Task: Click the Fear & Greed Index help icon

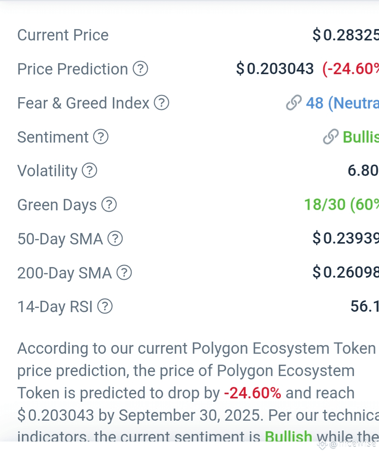Action: point(162,103)
